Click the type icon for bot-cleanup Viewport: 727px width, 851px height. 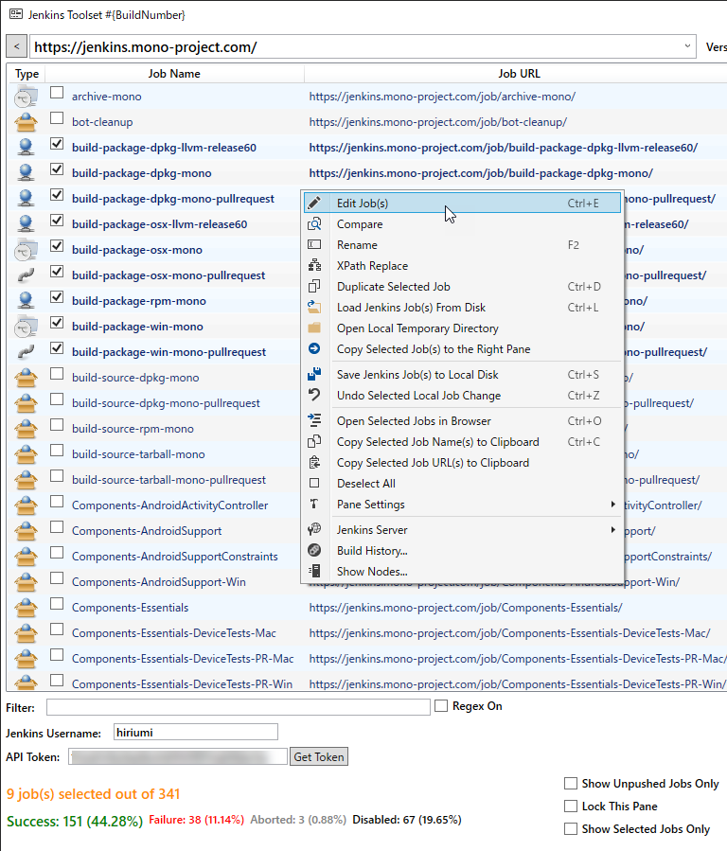pyautogui.click(x=26, y=122)
